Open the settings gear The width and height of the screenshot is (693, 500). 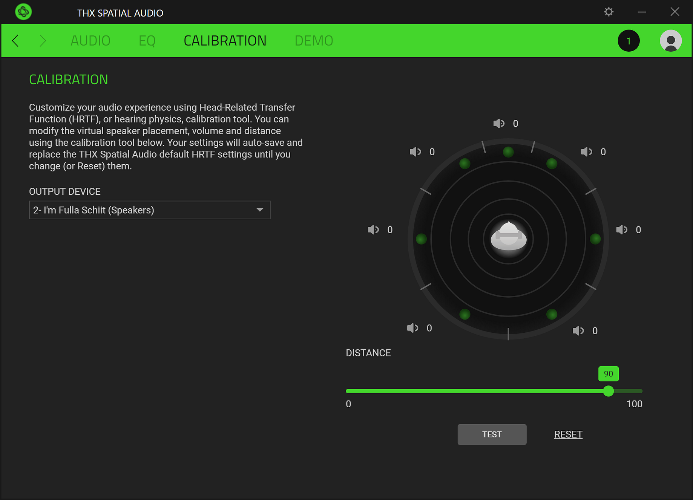609,12
